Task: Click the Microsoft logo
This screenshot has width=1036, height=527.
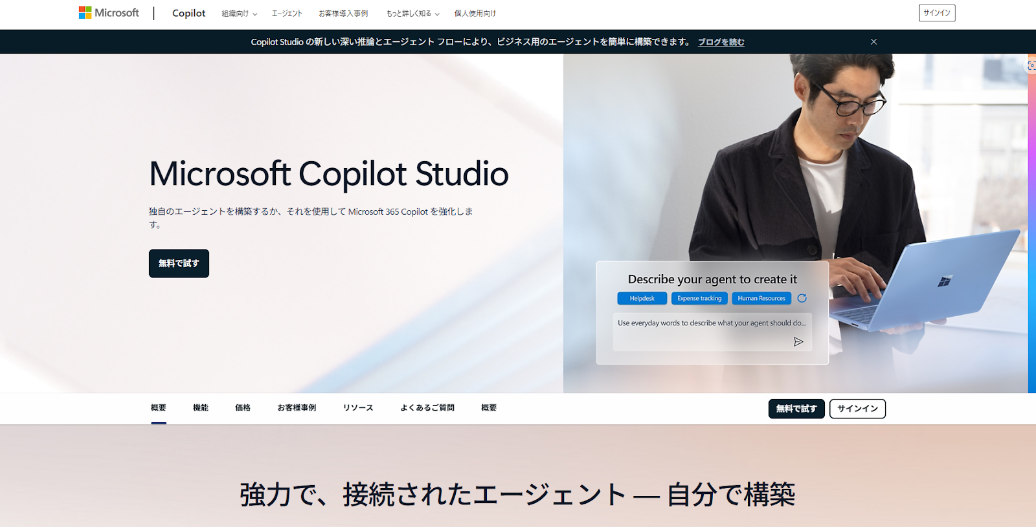Action: click(109, 13)
